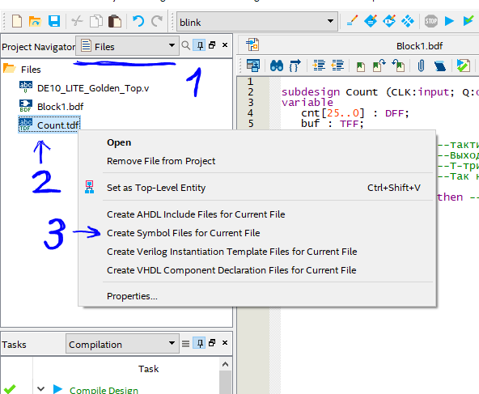This screenshot has height=394, width=479.
Task: Click the Find binoculars icon
Action: click(x=277, y=66)
